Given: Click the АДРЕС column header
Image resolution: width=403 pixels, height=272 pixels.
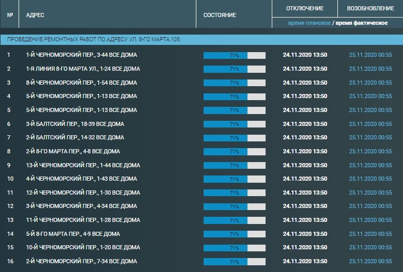Looking at the screenshot, I should pos(35,15).
